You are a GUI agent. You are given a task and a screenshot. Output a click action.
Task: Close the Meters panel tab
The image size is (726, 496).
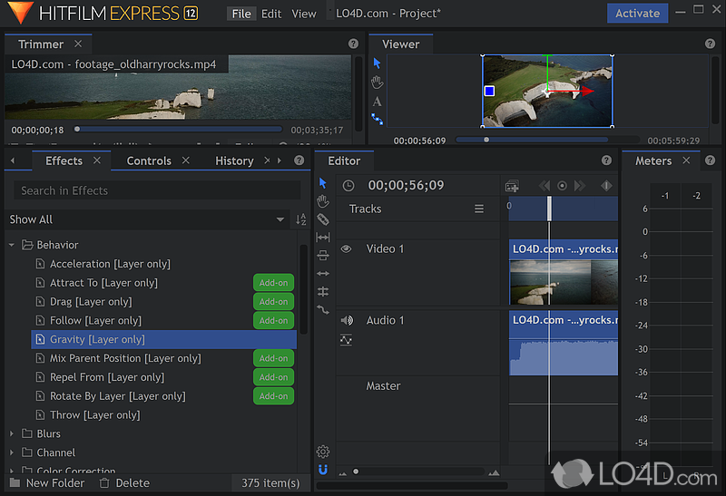click(686, 160)
